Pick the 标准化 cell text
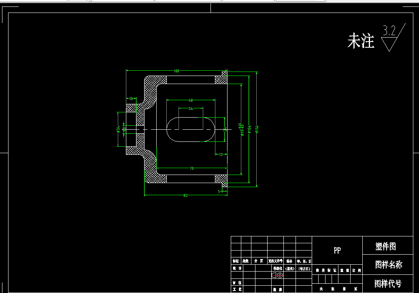 click(x=278, y=268)
